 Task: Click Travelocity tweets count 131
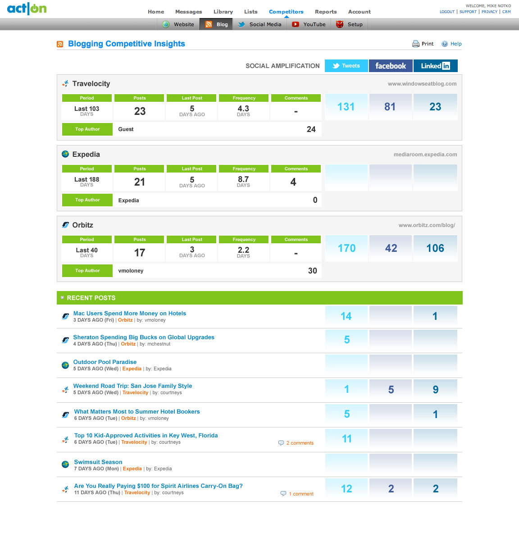(x=346, y=107)
